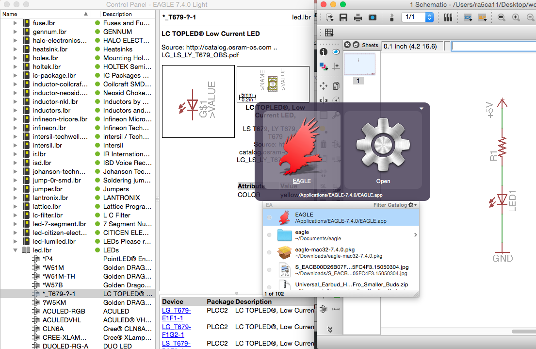Open the Display layers tool
Viewport: 536px width, 349px height.
pyautogui.click(x=324, y=66)
